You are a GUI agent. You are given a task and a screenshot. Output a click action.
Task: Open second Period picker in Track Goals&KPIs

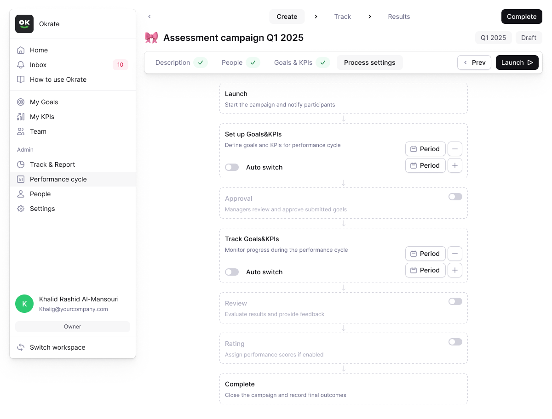425,270
